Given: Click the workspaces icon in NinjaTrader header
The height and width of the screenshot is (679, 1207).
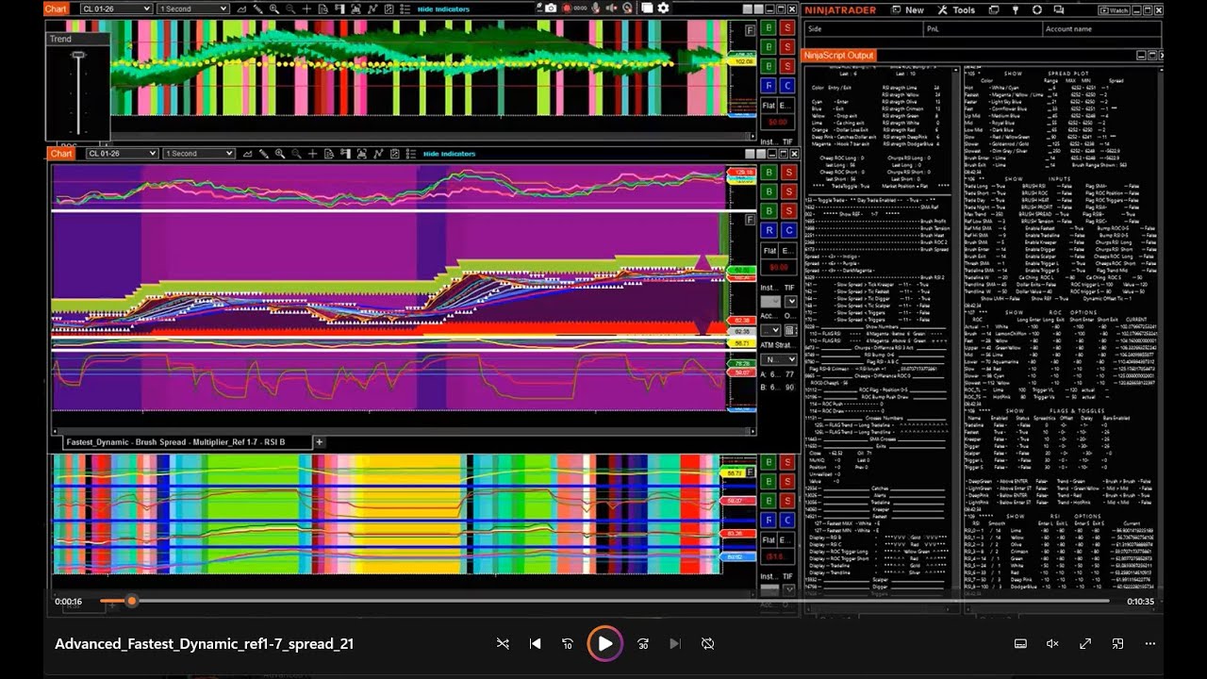Looking at the screenshot, I should [994, 10].
